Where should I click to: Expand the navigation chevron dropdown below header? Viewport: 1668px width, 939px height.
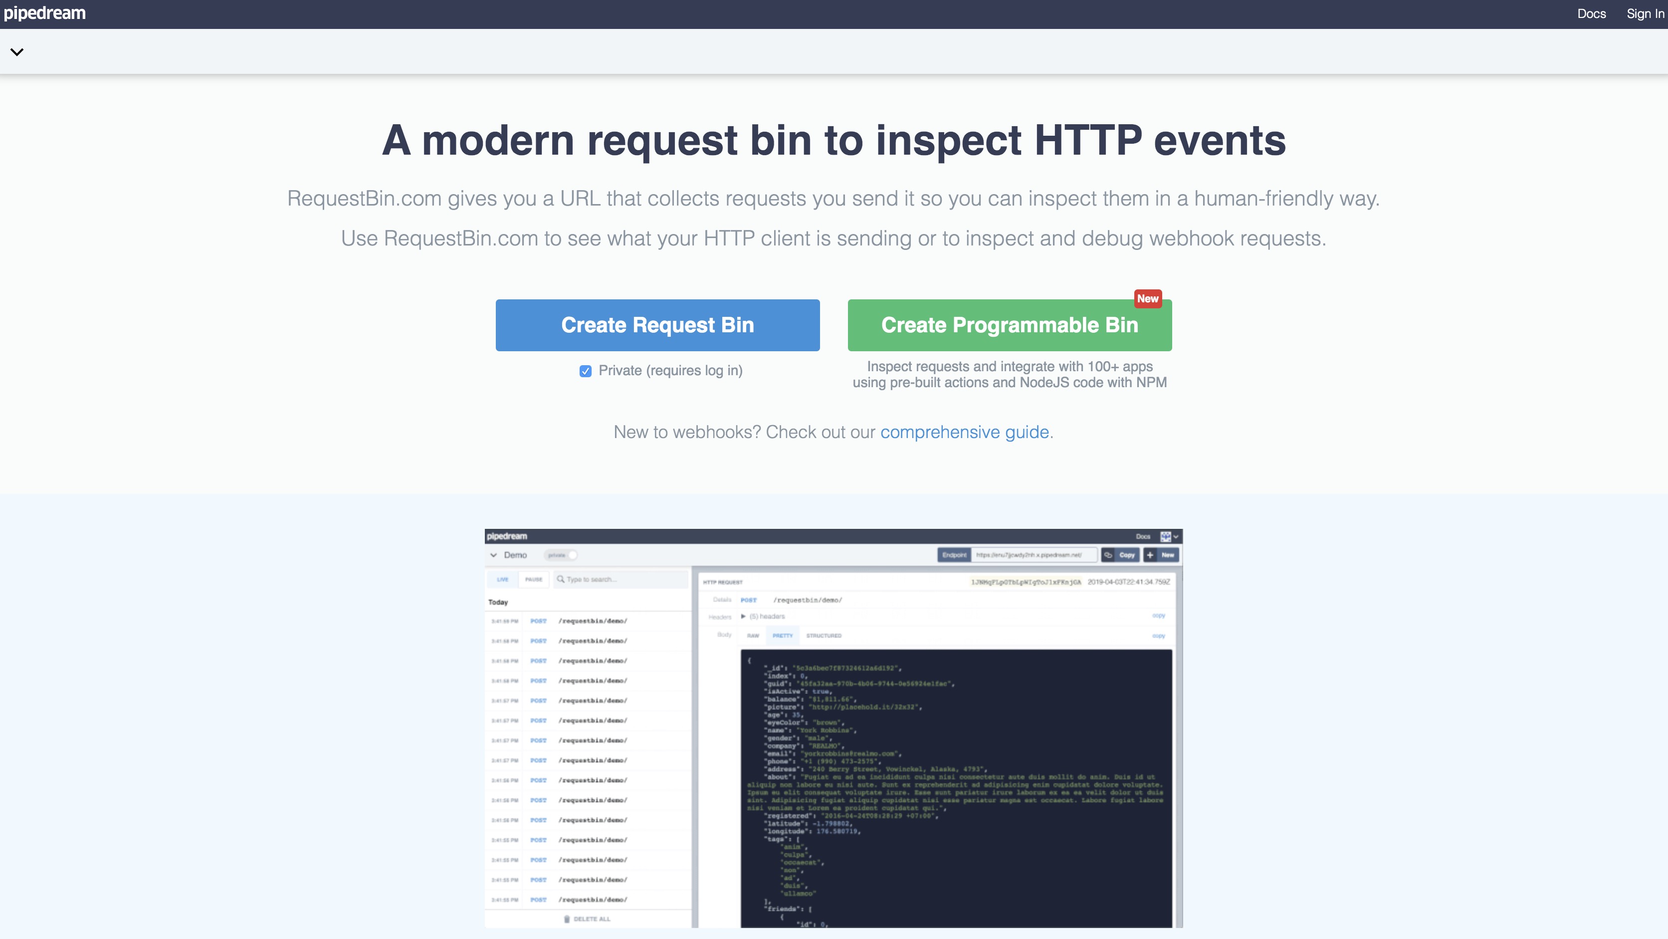tap(17, 50)
